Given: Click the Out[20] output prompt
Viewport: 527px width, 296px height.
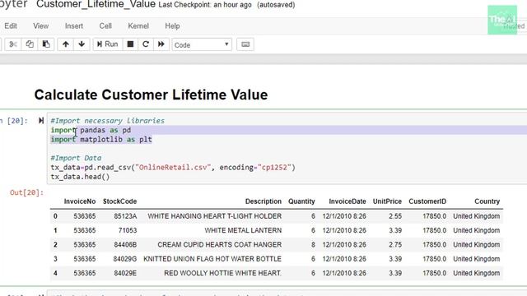Looking at the screenshot, I should (26, 192).
